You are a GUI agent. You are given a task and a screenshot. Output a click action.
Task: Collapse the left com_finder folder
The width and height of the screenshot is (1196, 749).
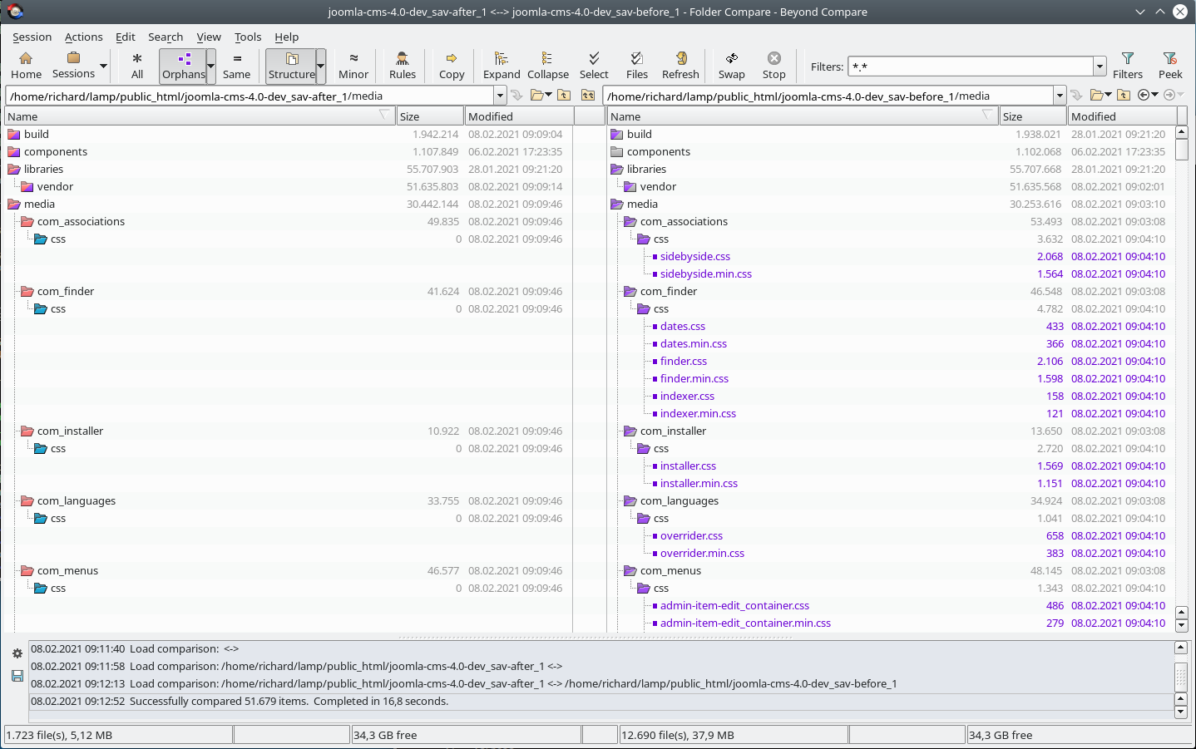[27, 291]
